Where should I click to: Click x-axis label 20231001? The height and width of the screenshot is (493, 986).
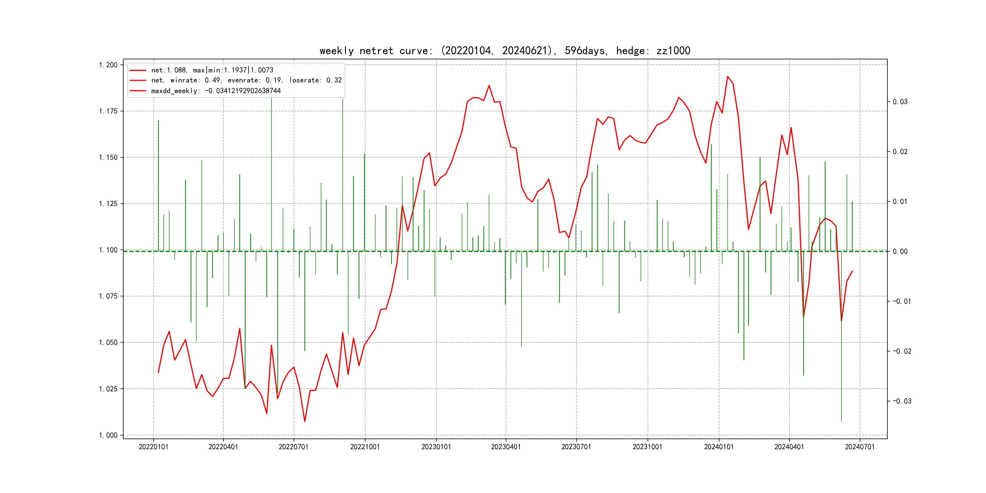pyautogui.click(x=647, y=447)
